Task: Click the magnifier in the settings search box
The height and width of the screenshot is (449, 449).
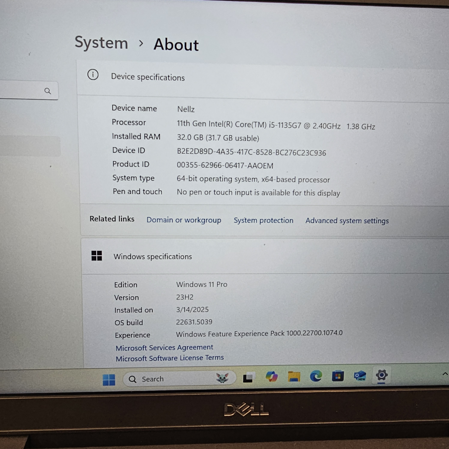Action: point(48,91)
